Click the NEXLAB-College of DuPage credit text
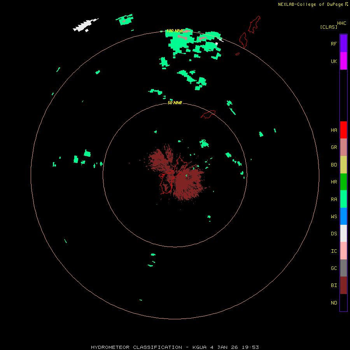This screenshot has height=350, width=350. (310, 4)
